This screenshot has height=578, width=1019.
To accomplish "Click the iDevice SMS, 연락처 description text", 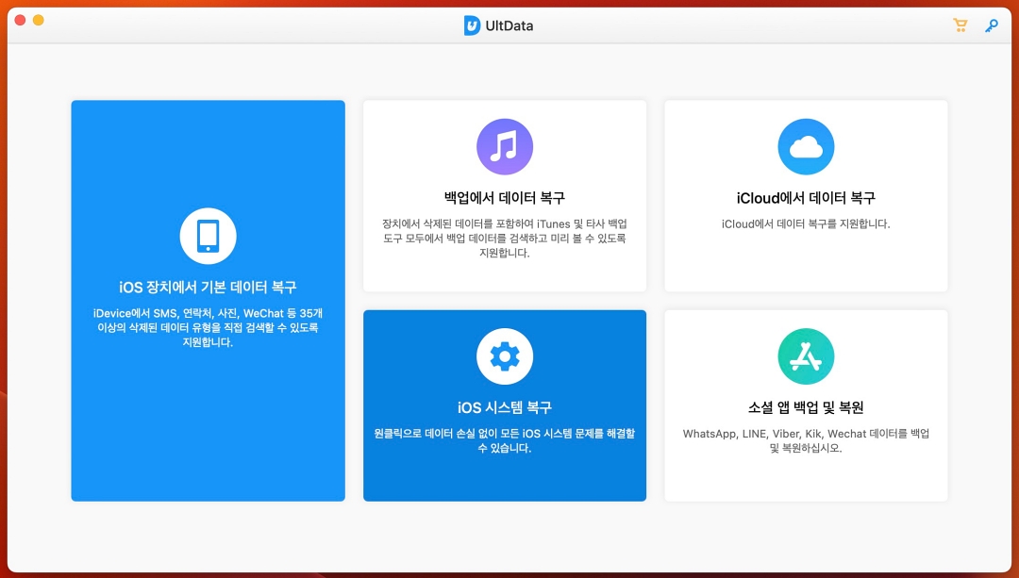I will (208, 327).
